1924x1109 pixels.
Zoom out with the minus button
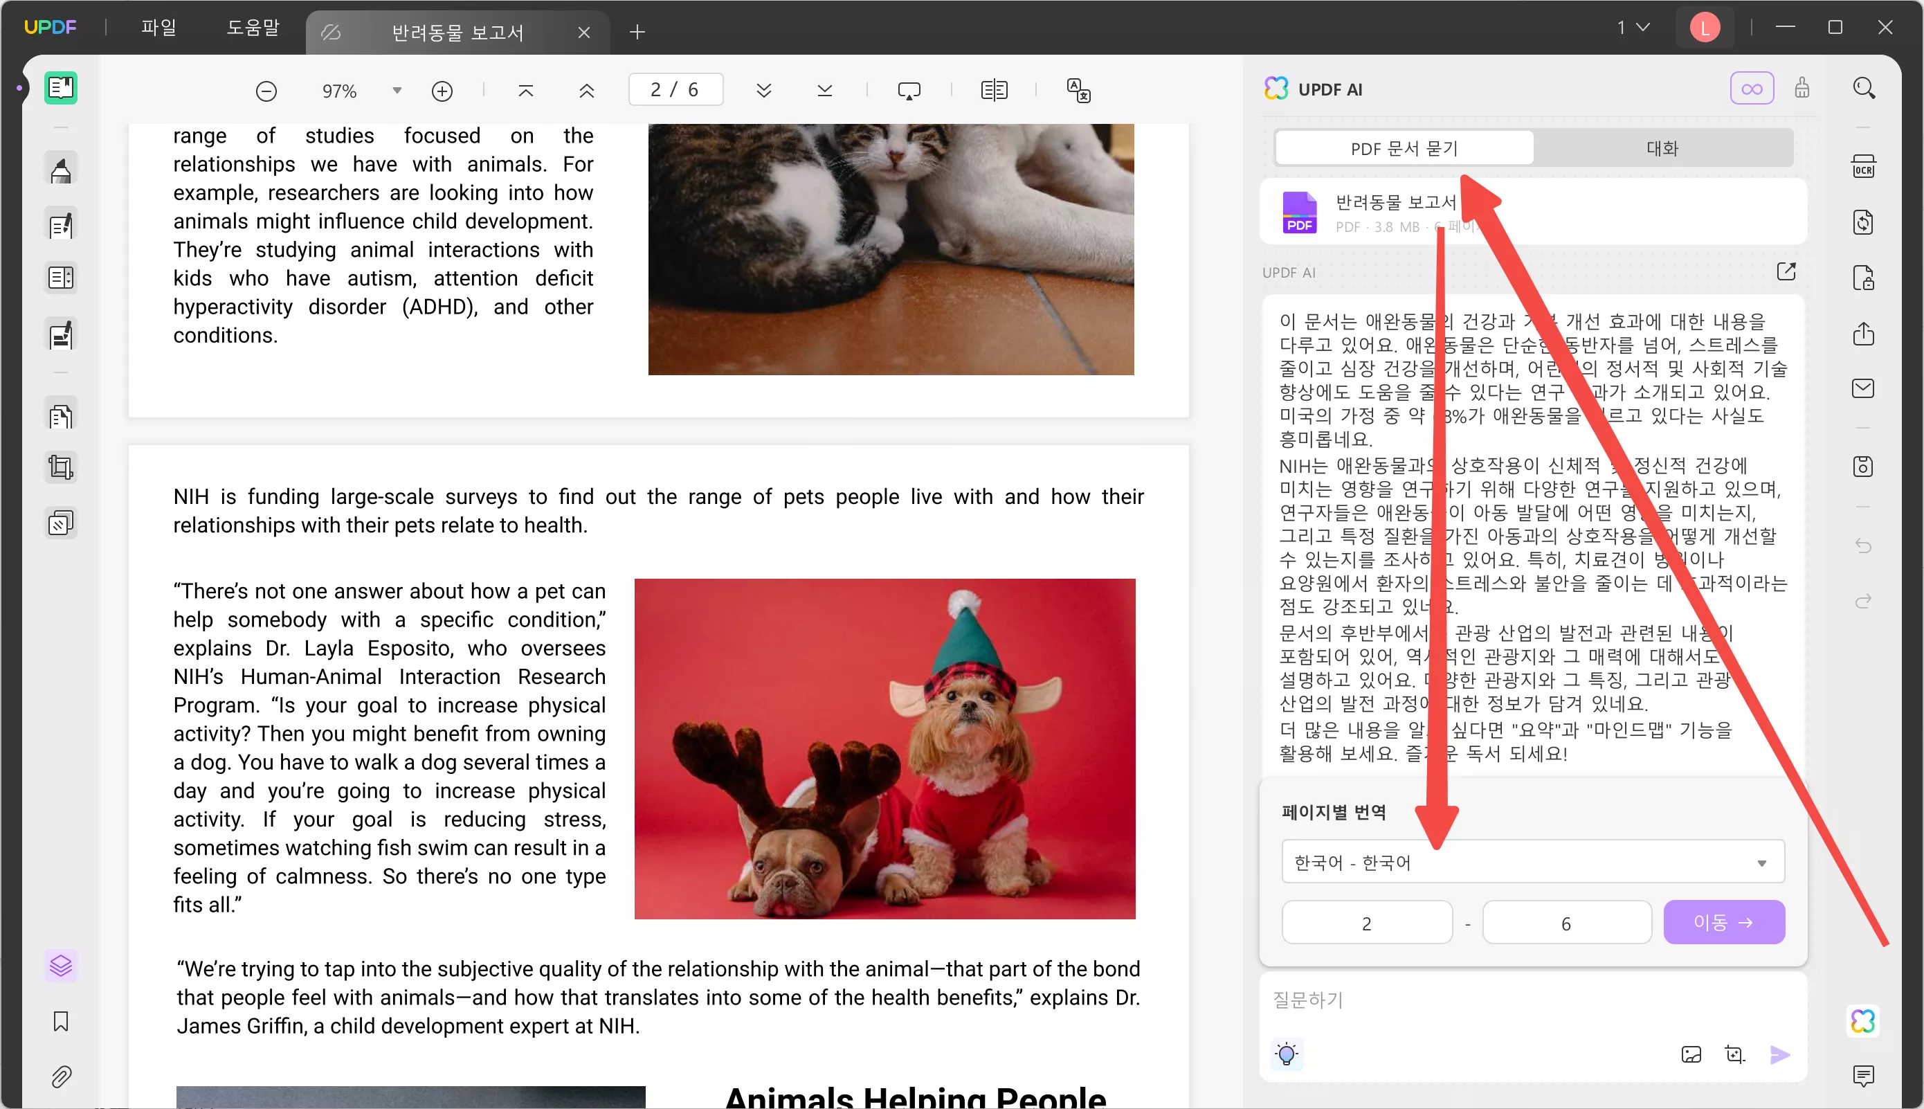point(266,91)
